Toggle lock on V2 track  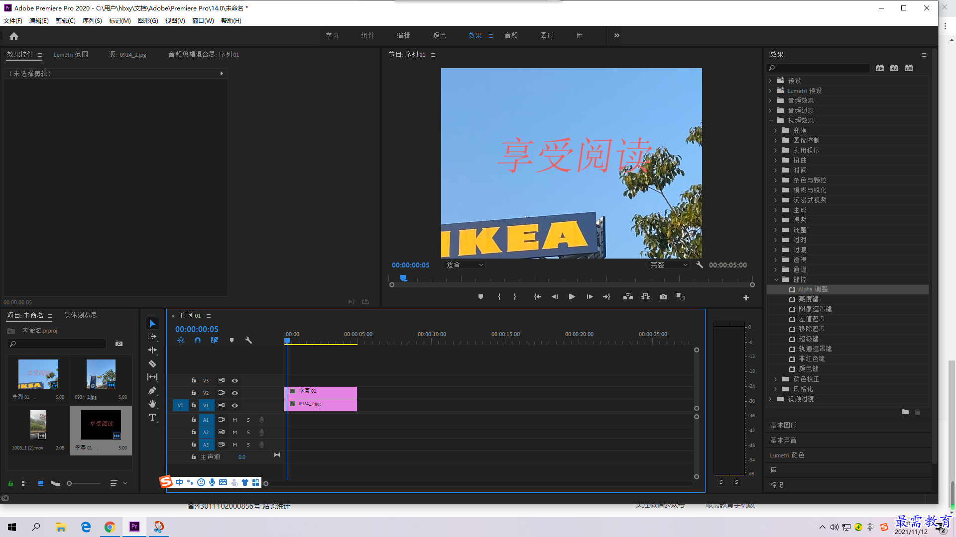coord(194,392)
